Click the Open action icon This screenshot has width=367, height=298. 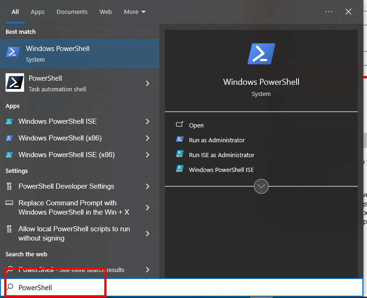click(179, 124)
